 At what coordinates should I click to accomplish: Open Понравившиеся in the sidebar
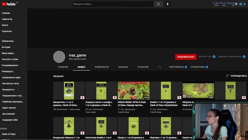[x=10, y=65]
